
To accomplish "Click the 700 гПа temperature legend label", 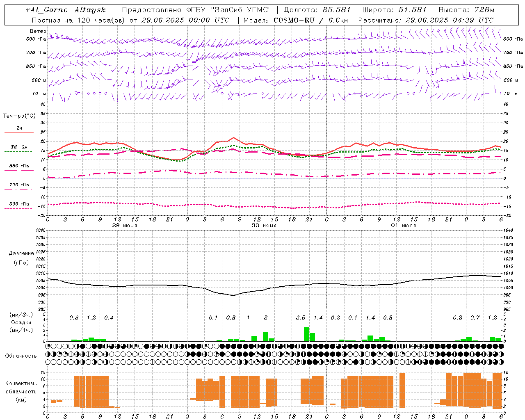I will coord(19,185).
